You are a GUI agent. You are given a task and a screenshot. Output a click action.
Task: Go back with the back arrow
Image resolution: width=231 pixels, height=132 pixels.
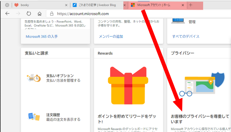pos(7,14)
